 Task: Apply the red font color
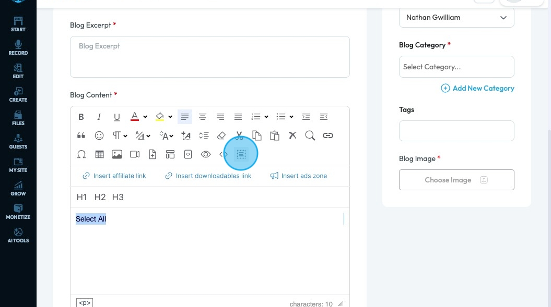pos(135,117)
